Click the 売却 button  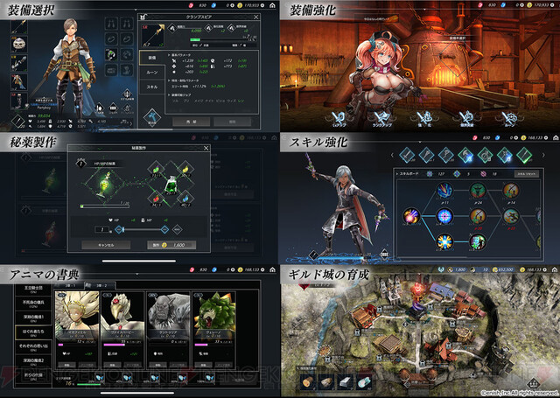[191, 122]
